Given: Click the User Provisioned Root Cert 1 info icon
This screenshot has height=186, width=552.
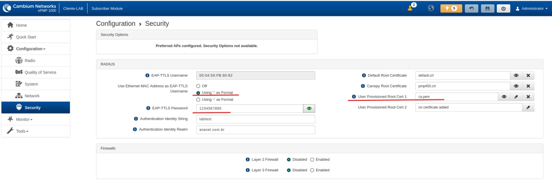Looking at the screenshot, I should click(354, 97).
